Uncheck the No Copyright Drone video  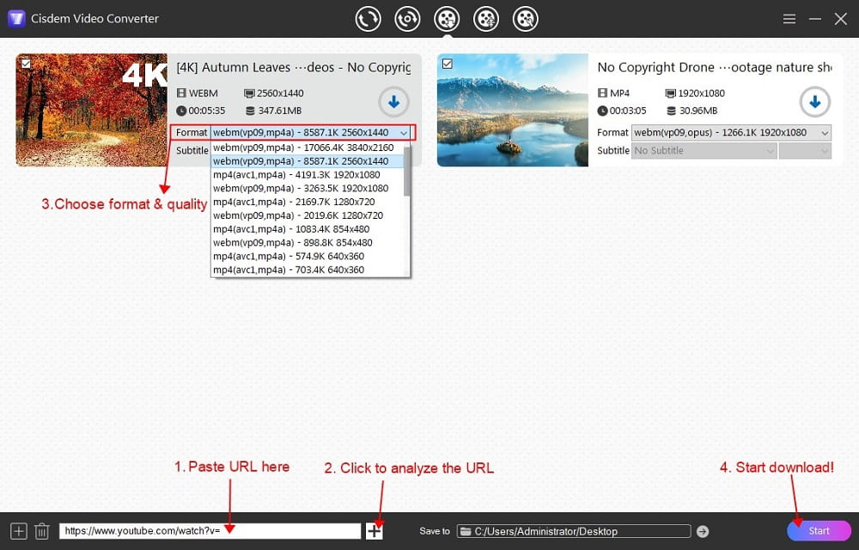(x=448, y=63)
